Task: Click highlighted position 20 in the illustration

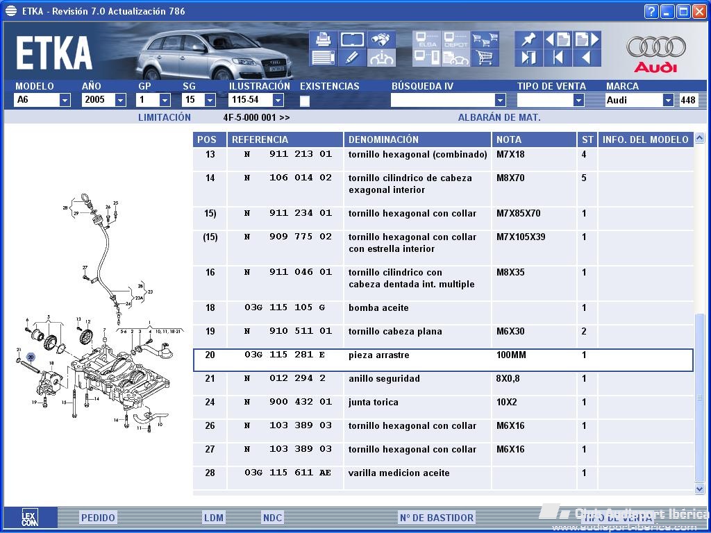Action: pos(31,357)
